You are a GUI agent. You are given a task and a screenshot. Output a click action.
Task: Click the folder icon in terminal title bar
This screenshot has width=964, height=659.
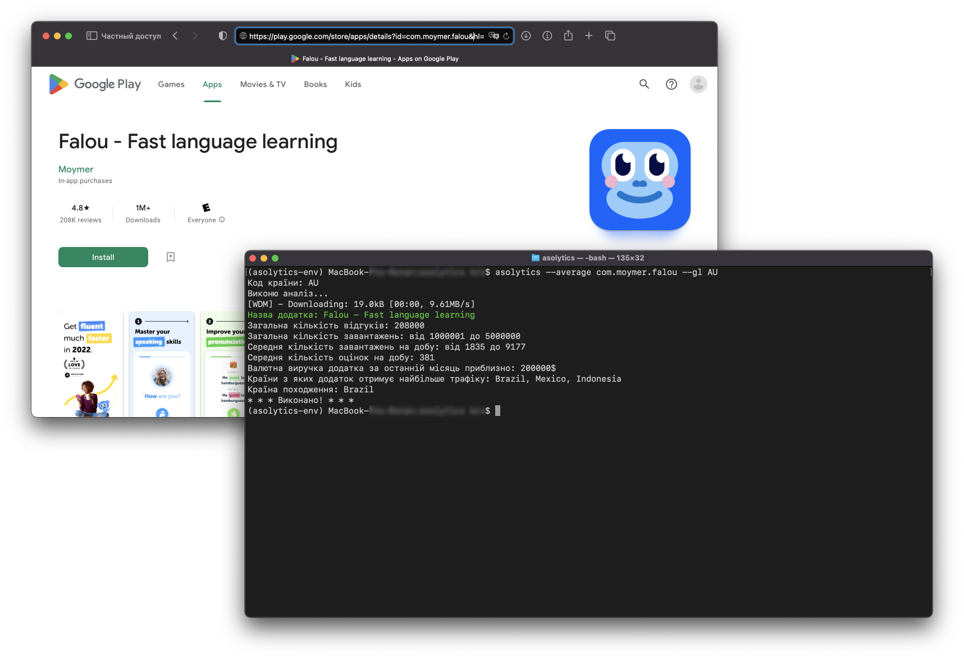pyautogui.click(x=536, y=258)
